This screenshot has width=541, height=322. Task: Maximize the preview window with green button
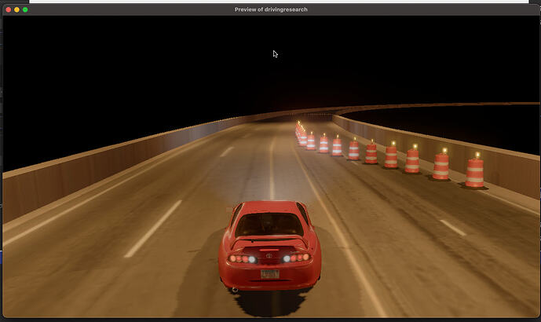point(25,9)
